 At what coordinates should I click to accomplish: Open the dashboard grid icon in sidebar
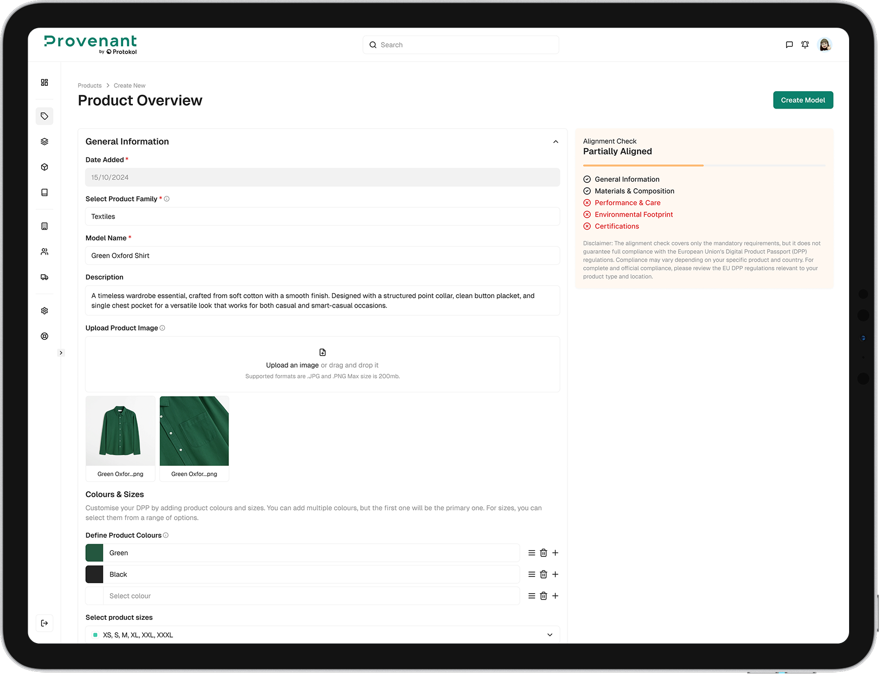click(44, 82)
